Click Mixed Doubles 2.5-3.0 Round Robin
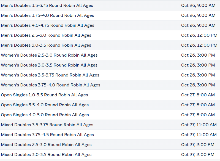 pyautogui.click(x=46, y=145)
